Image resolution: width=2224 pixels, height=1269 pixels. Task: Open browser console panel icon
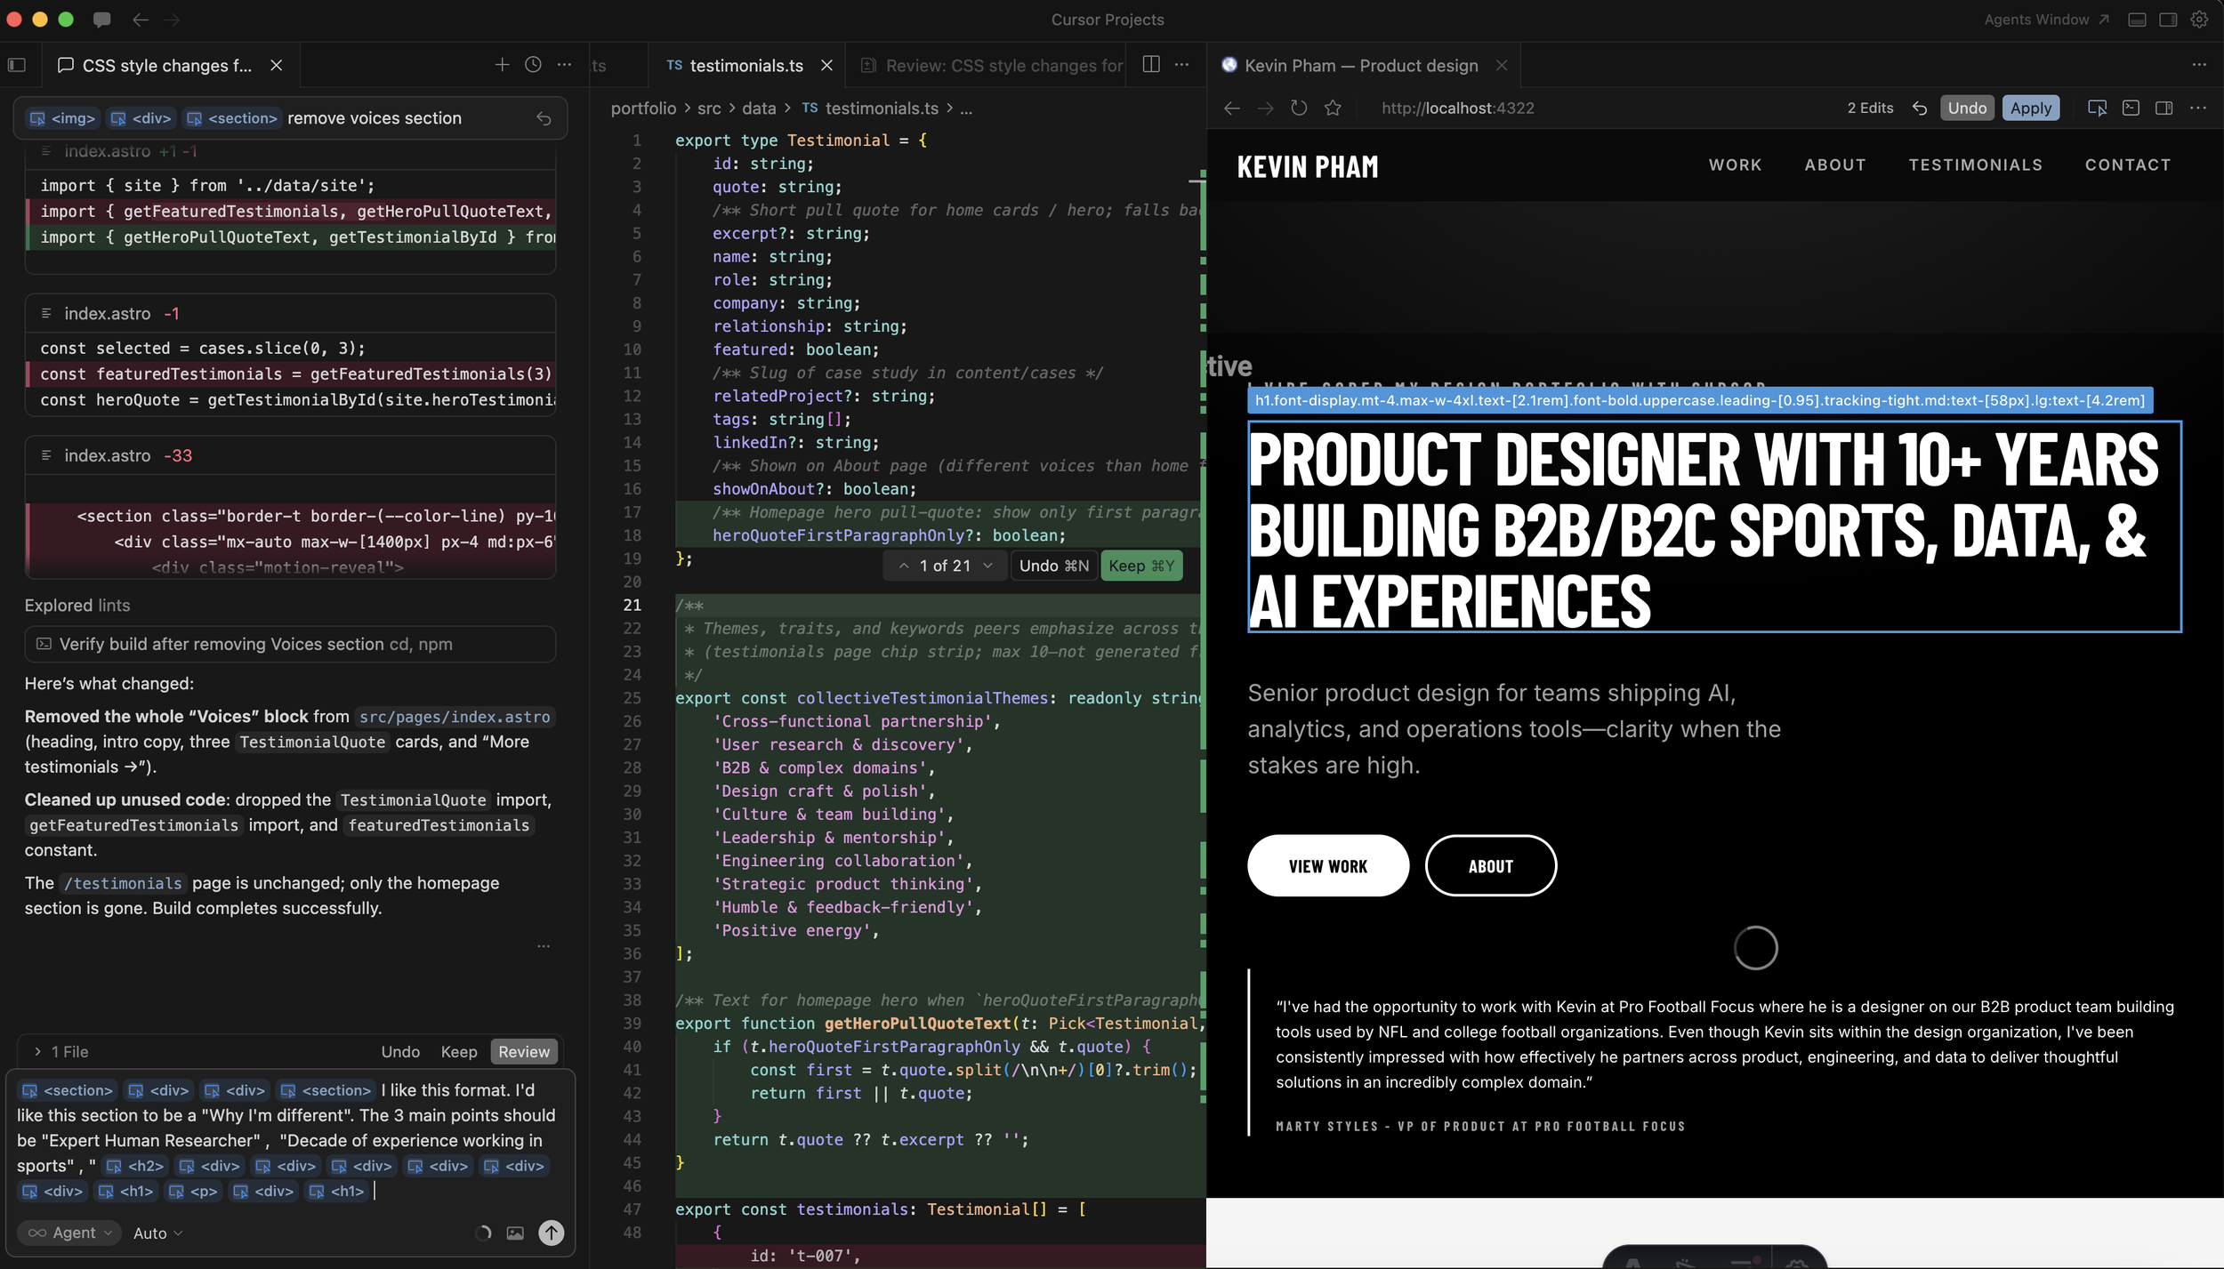(2131, 108)
